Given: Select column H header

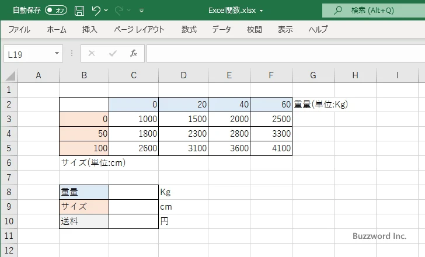Looking at the screenshot, I should coord(355,75).
